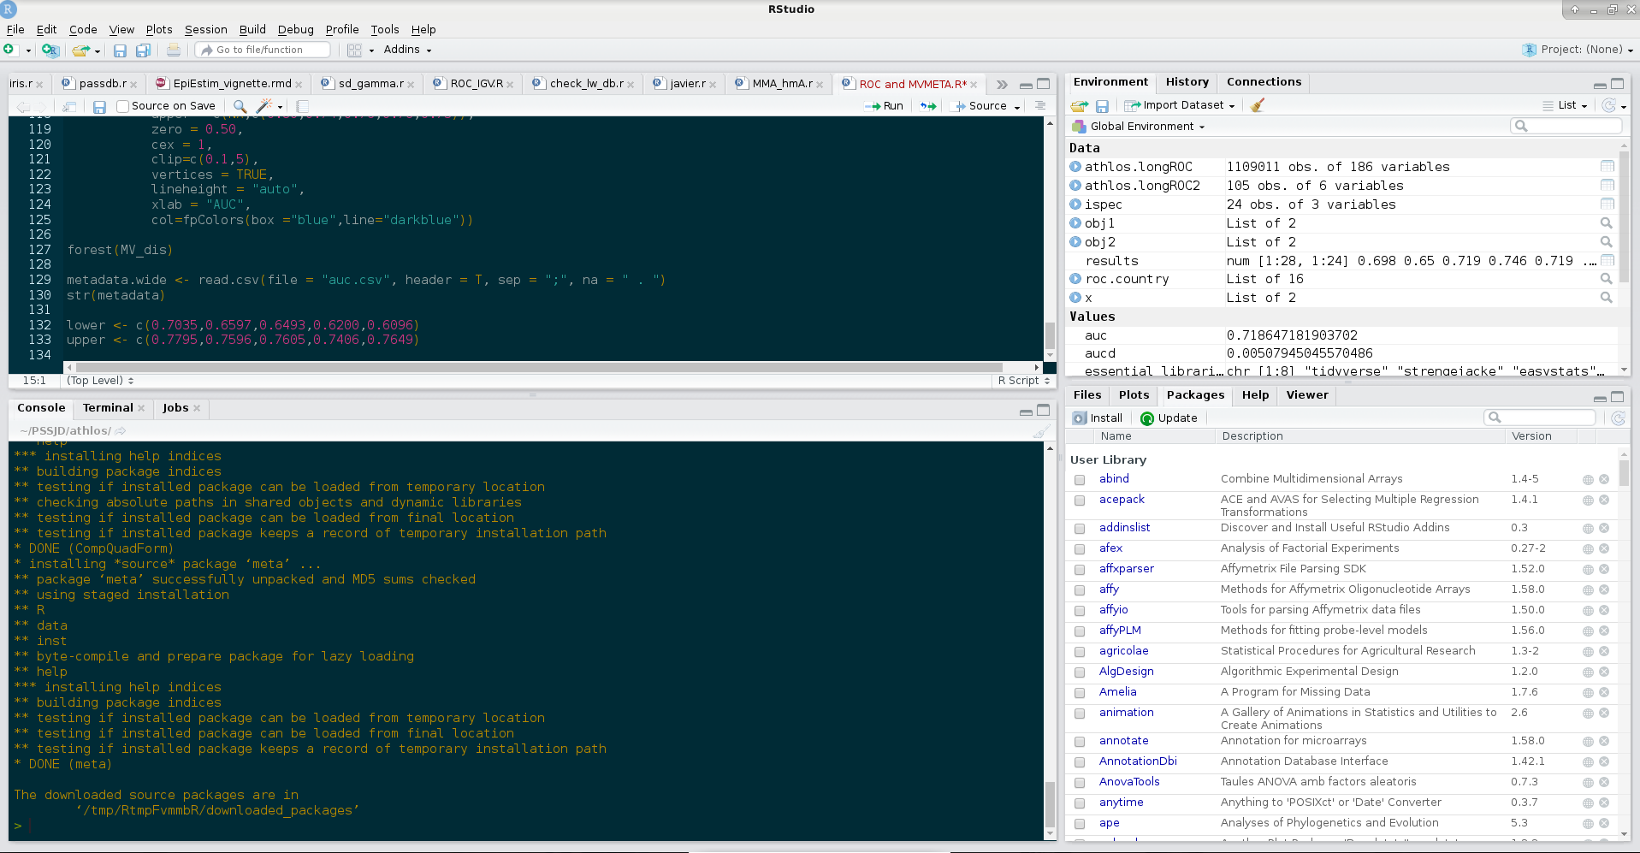Print the script using the print icon
Screen dimensions: 1640x853
coord(174,49)
